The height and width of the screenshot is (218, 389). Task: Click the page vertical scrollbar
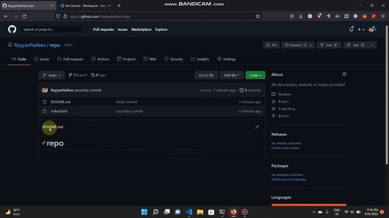387,95
